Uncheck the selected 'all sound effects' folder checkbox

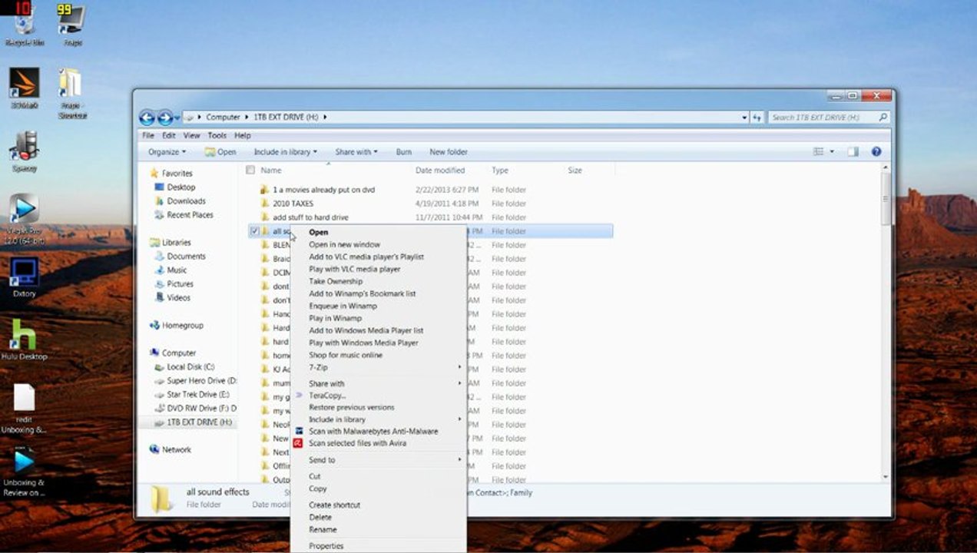[x=255, y=231]
